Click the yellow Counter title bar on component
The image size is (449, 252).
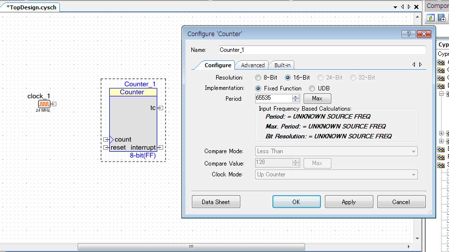[x=133, y=92]
